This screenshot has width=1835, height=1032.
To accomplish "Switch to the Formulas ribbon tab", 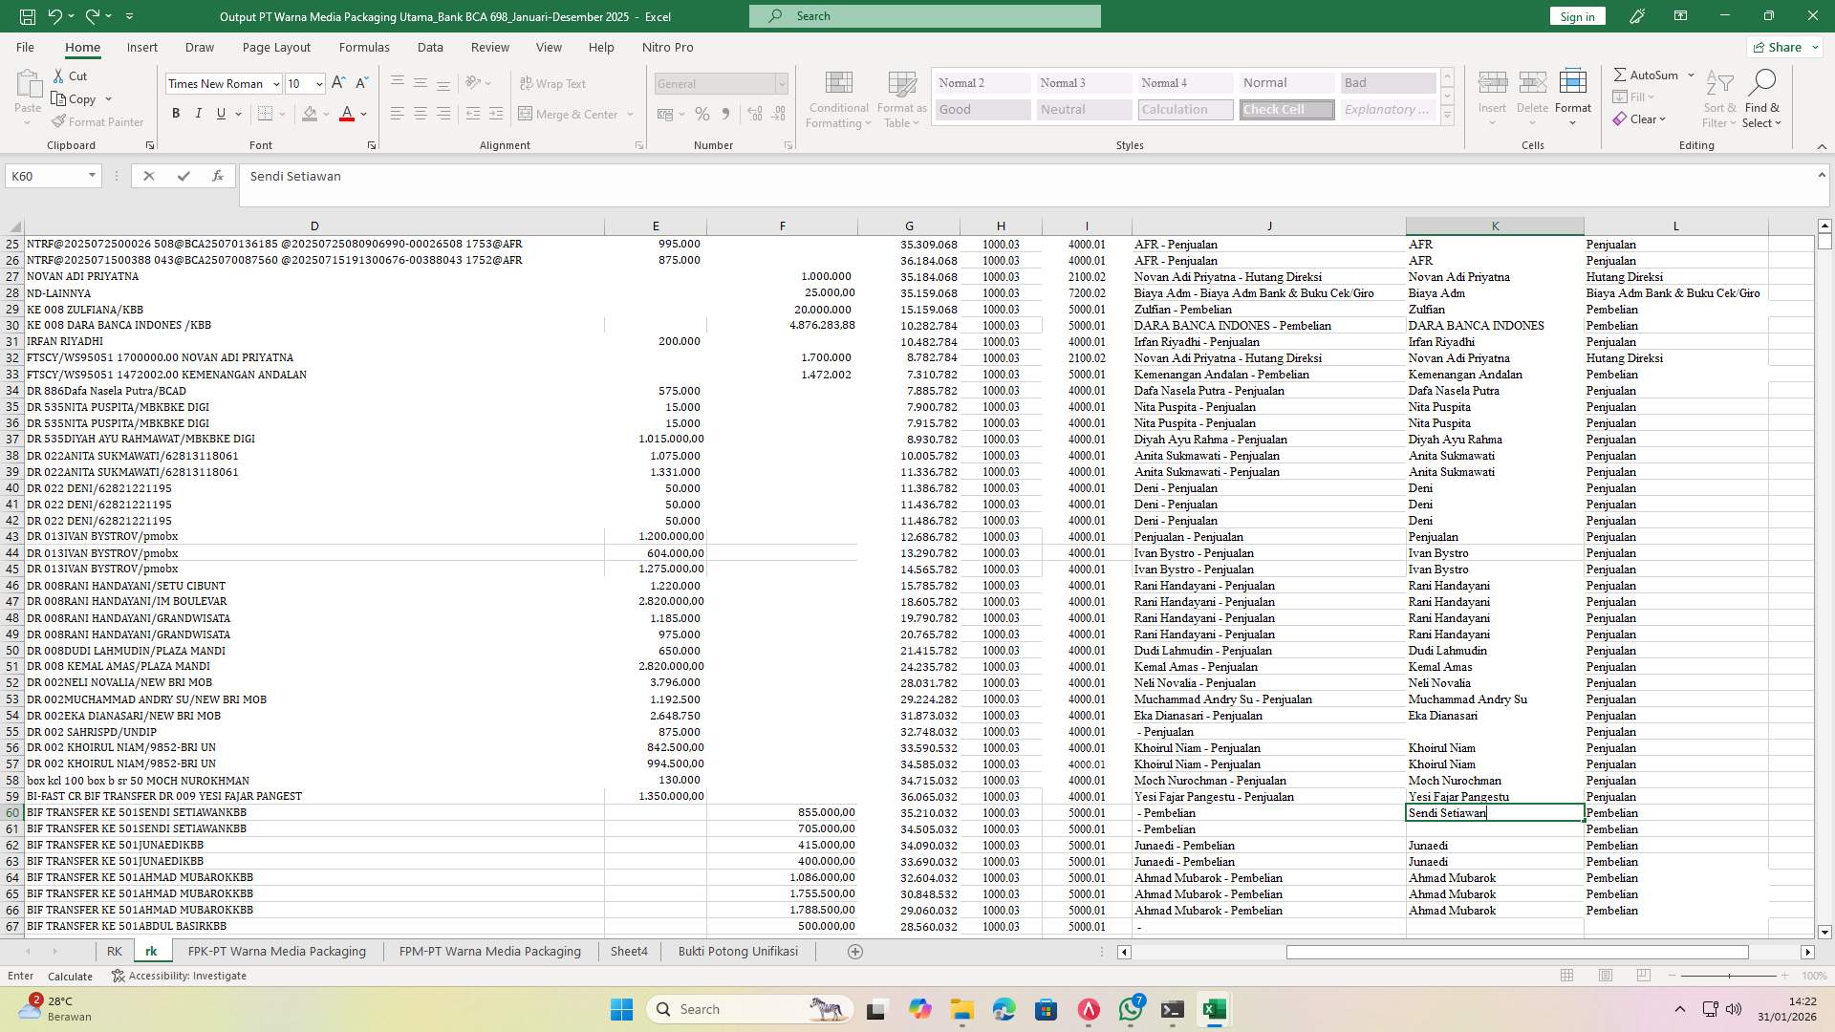I will click(364, 47).
